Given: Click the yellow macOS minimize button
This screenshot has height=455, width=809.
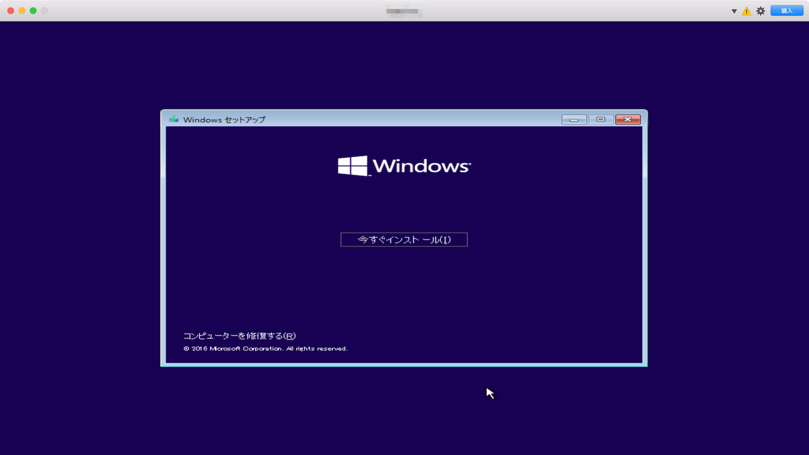Looking at the screenshot, I should [x=22, y=11].
